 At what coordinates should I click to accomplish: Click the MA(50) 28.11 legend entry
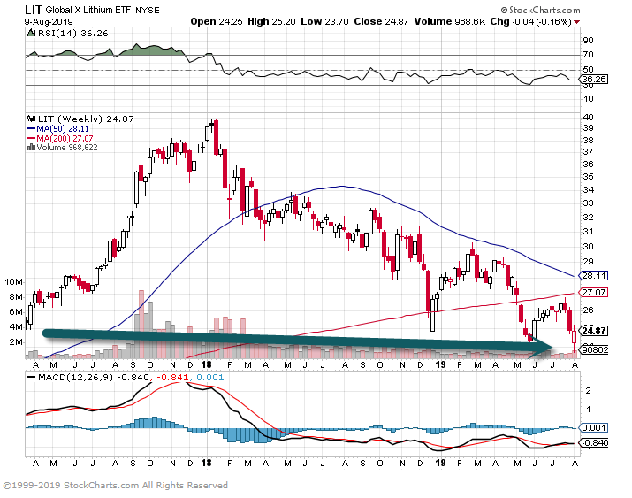(58, 128)
